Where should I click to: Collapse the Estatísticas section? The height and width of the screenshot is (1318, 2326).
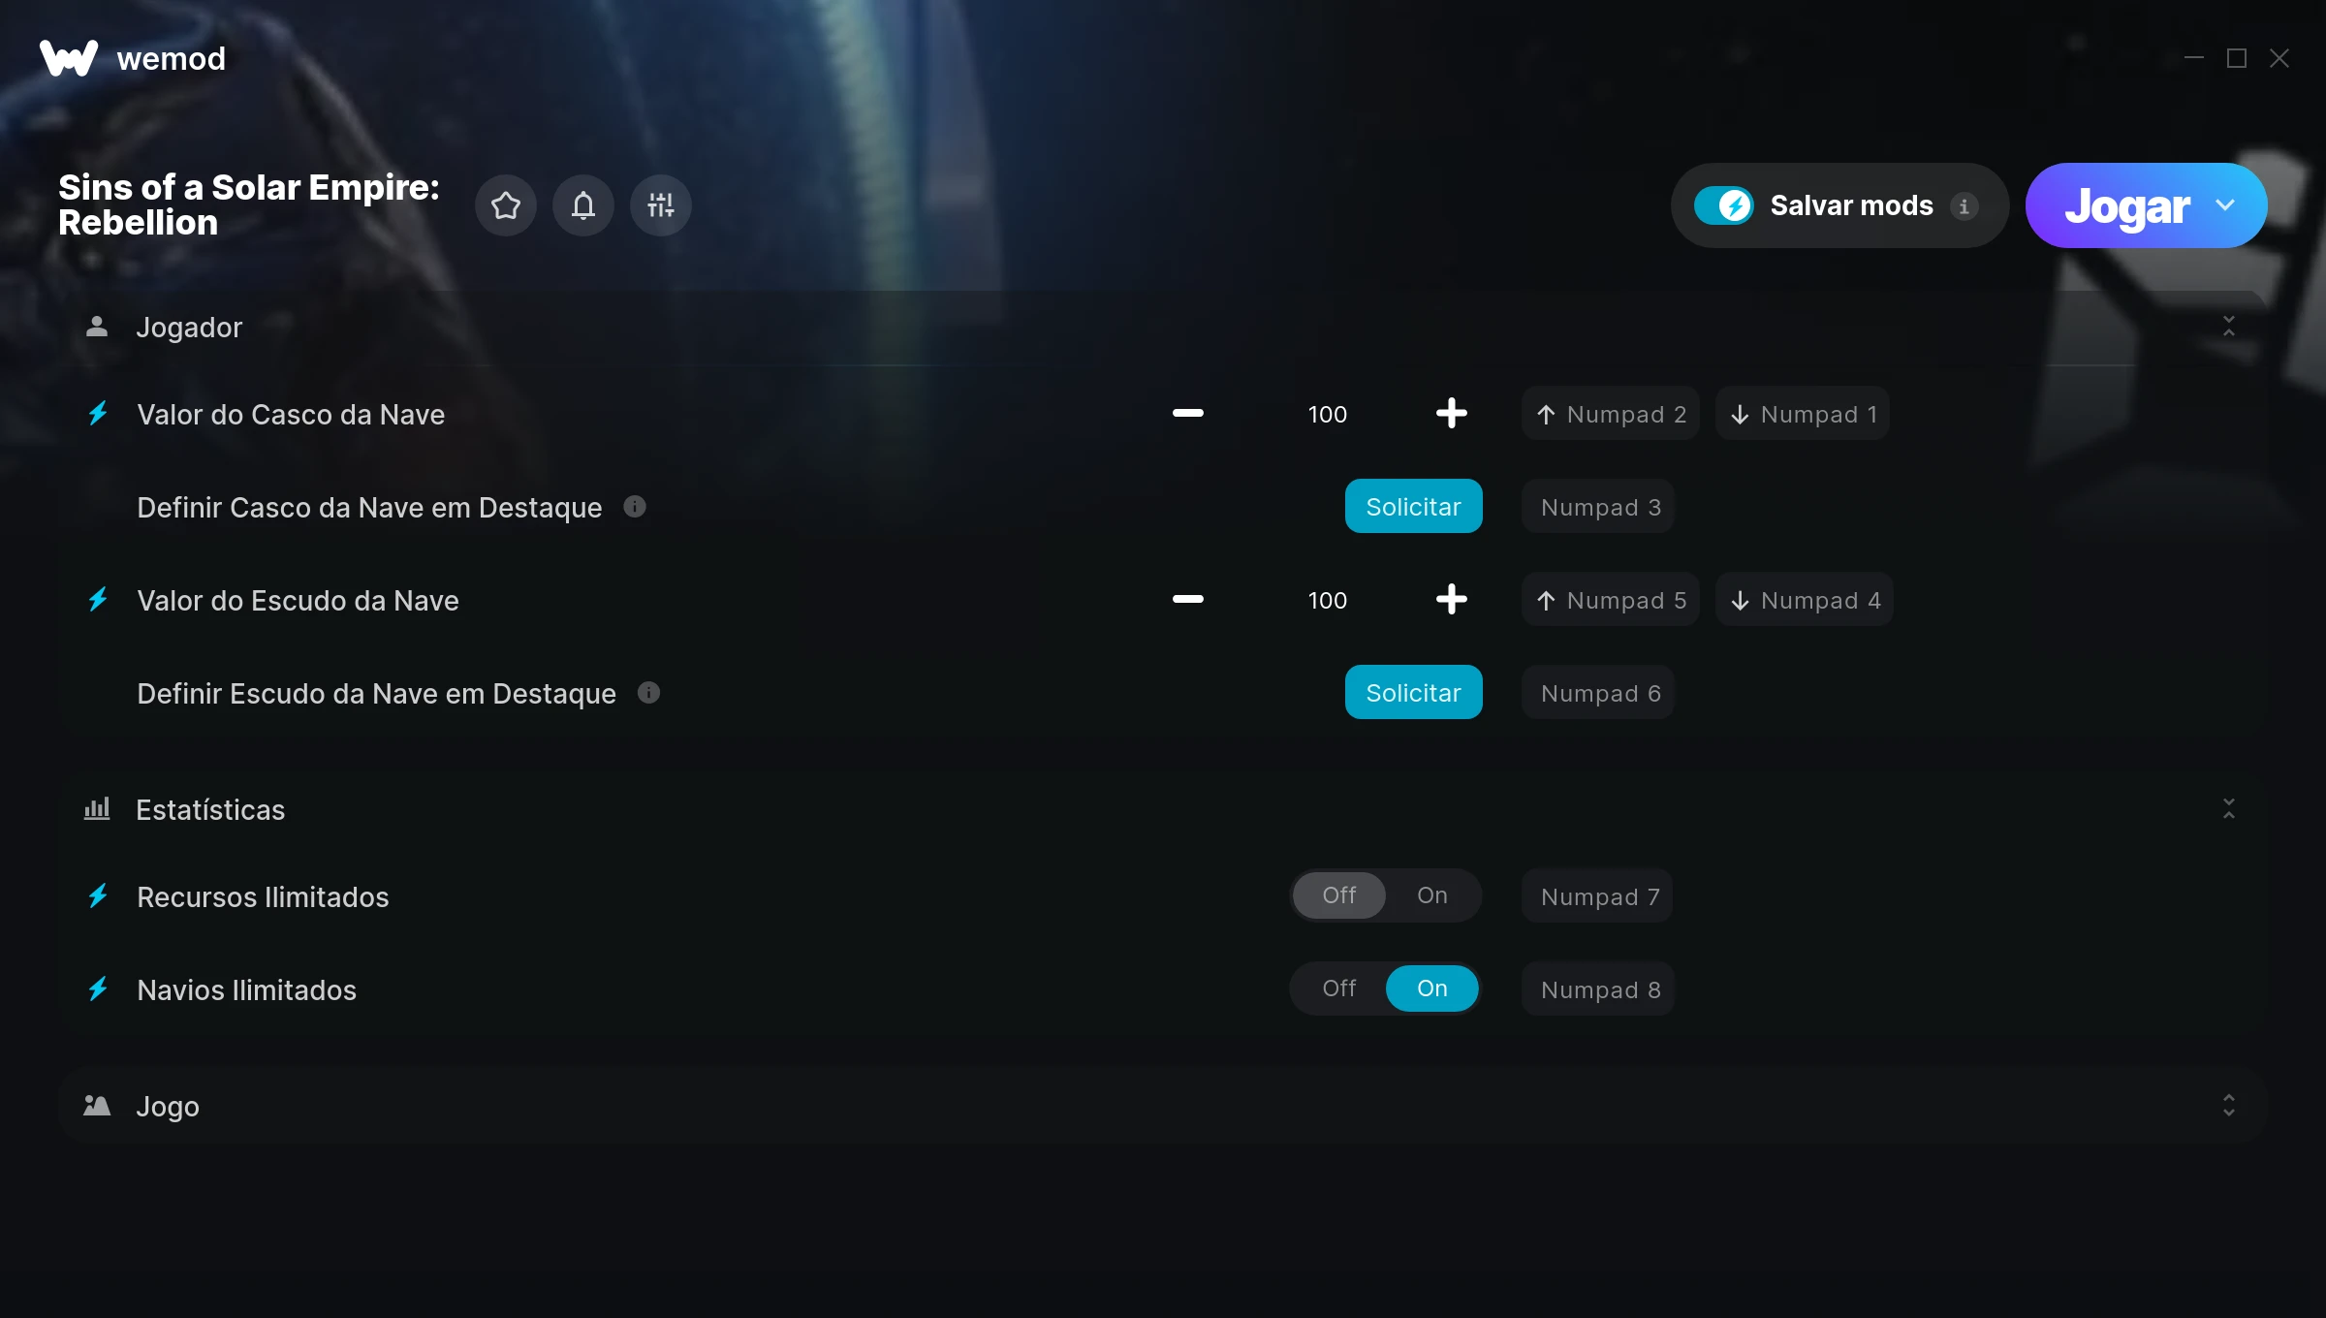click(2229, 809)
